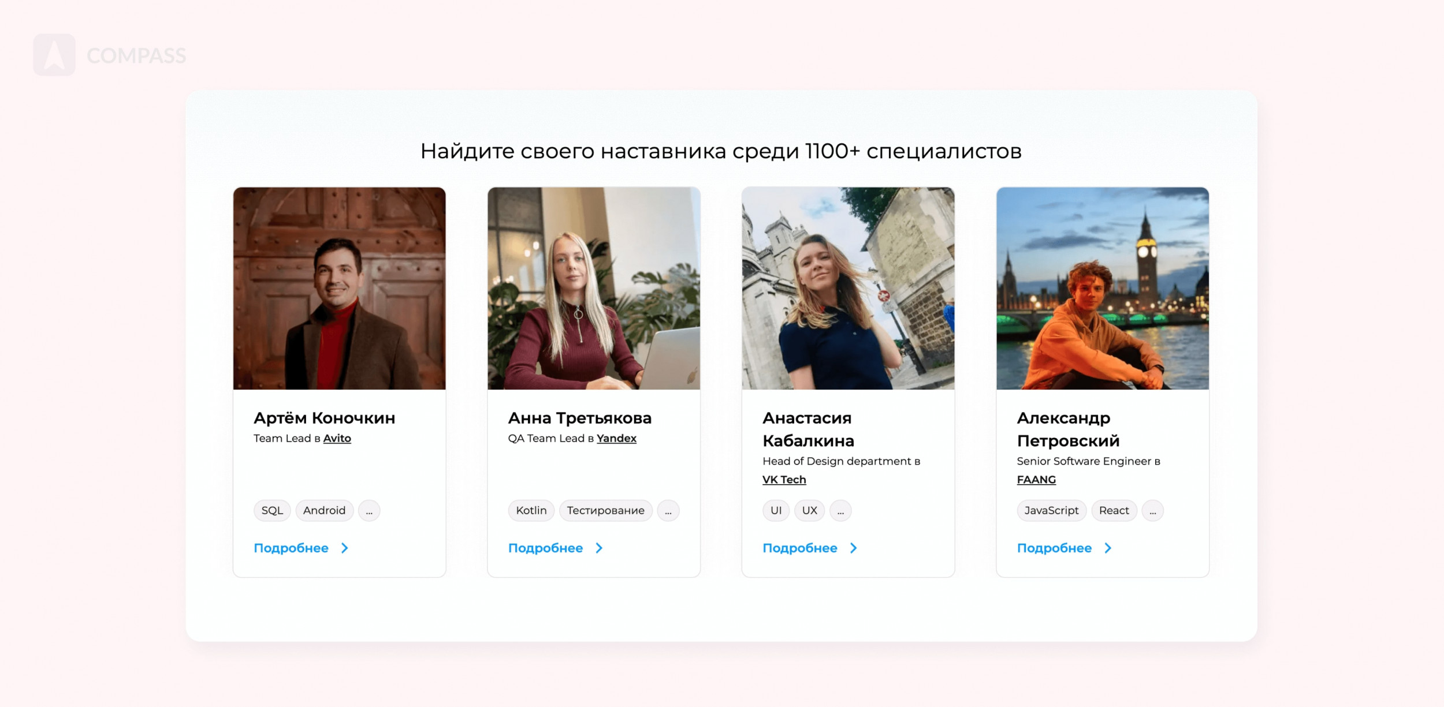1444x707 pixels.
Task: Open Подробнее for Анна Третьякова
Action: [545, 548]
